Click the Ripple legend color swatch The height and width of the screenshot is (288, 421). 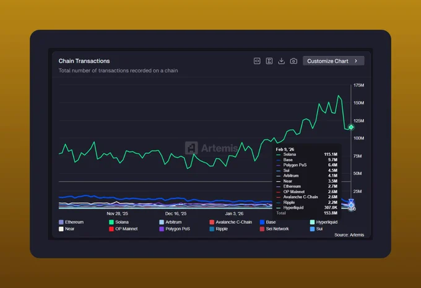click(212, 229)
